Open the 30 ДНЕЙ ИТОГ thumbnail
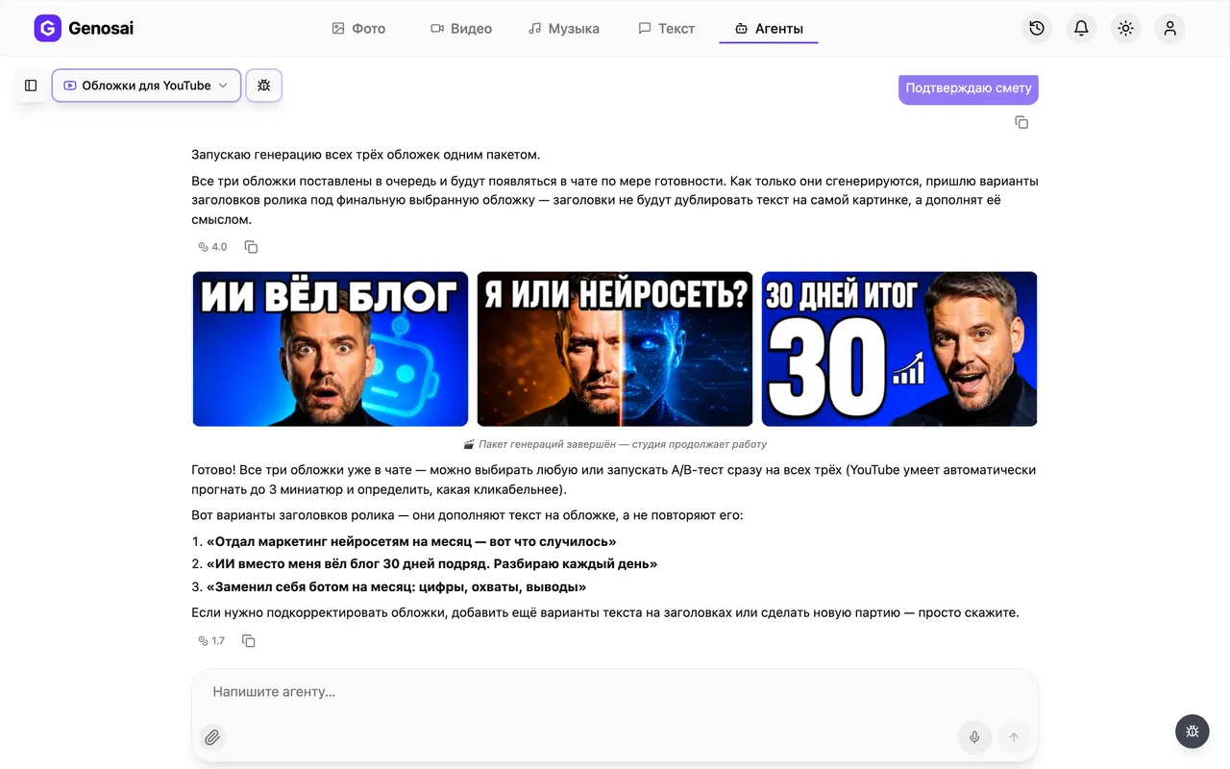This screenshot has height=769, width=1230. (899, 349)
